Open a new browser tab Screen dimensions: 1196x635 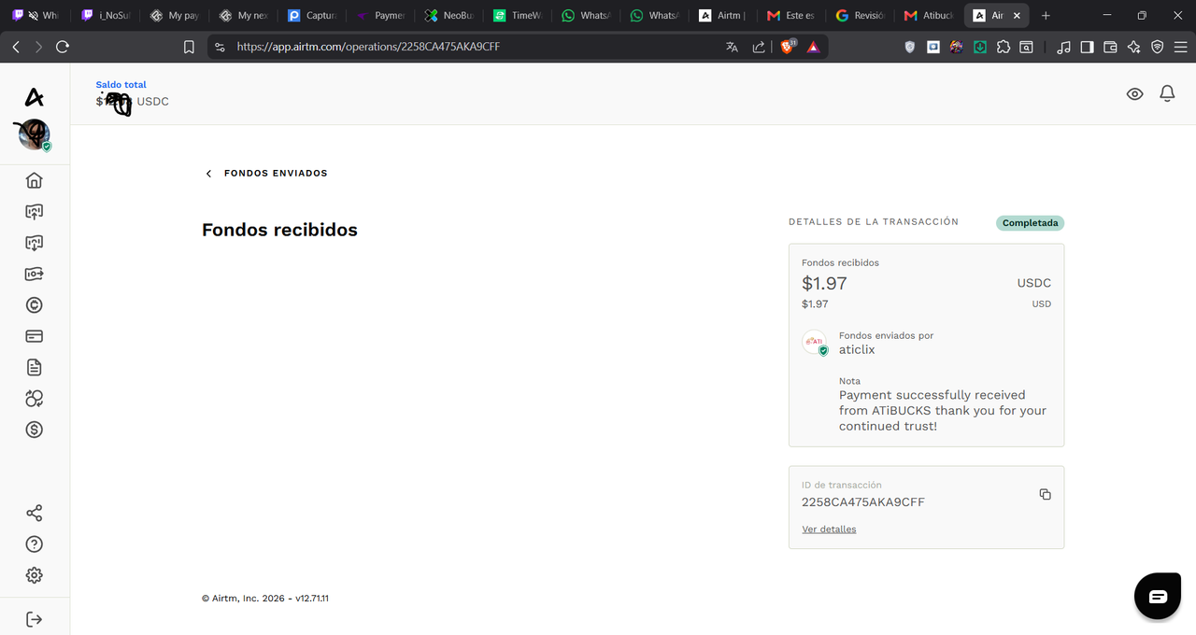click(1046, 16)
